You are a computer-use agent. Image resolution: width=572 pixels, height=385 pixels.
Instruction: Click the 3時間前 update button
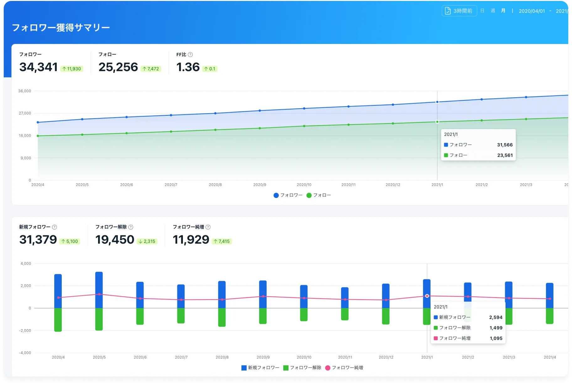(459, 11)
